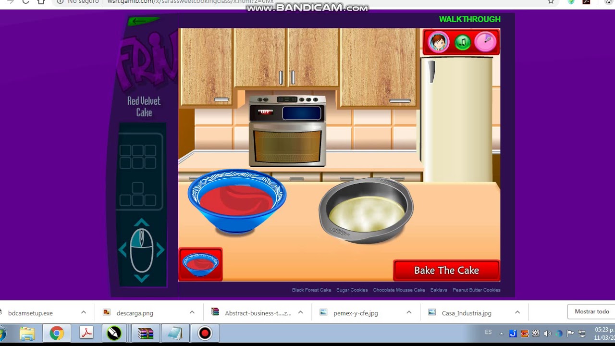The image size is (615, 346).
Task: Reload the page in the browser
Action: click(x=26, y=2)
